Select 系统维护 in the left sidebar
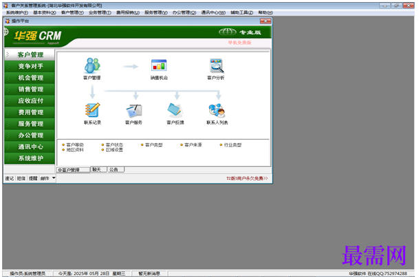 click(x=30, y=158)
